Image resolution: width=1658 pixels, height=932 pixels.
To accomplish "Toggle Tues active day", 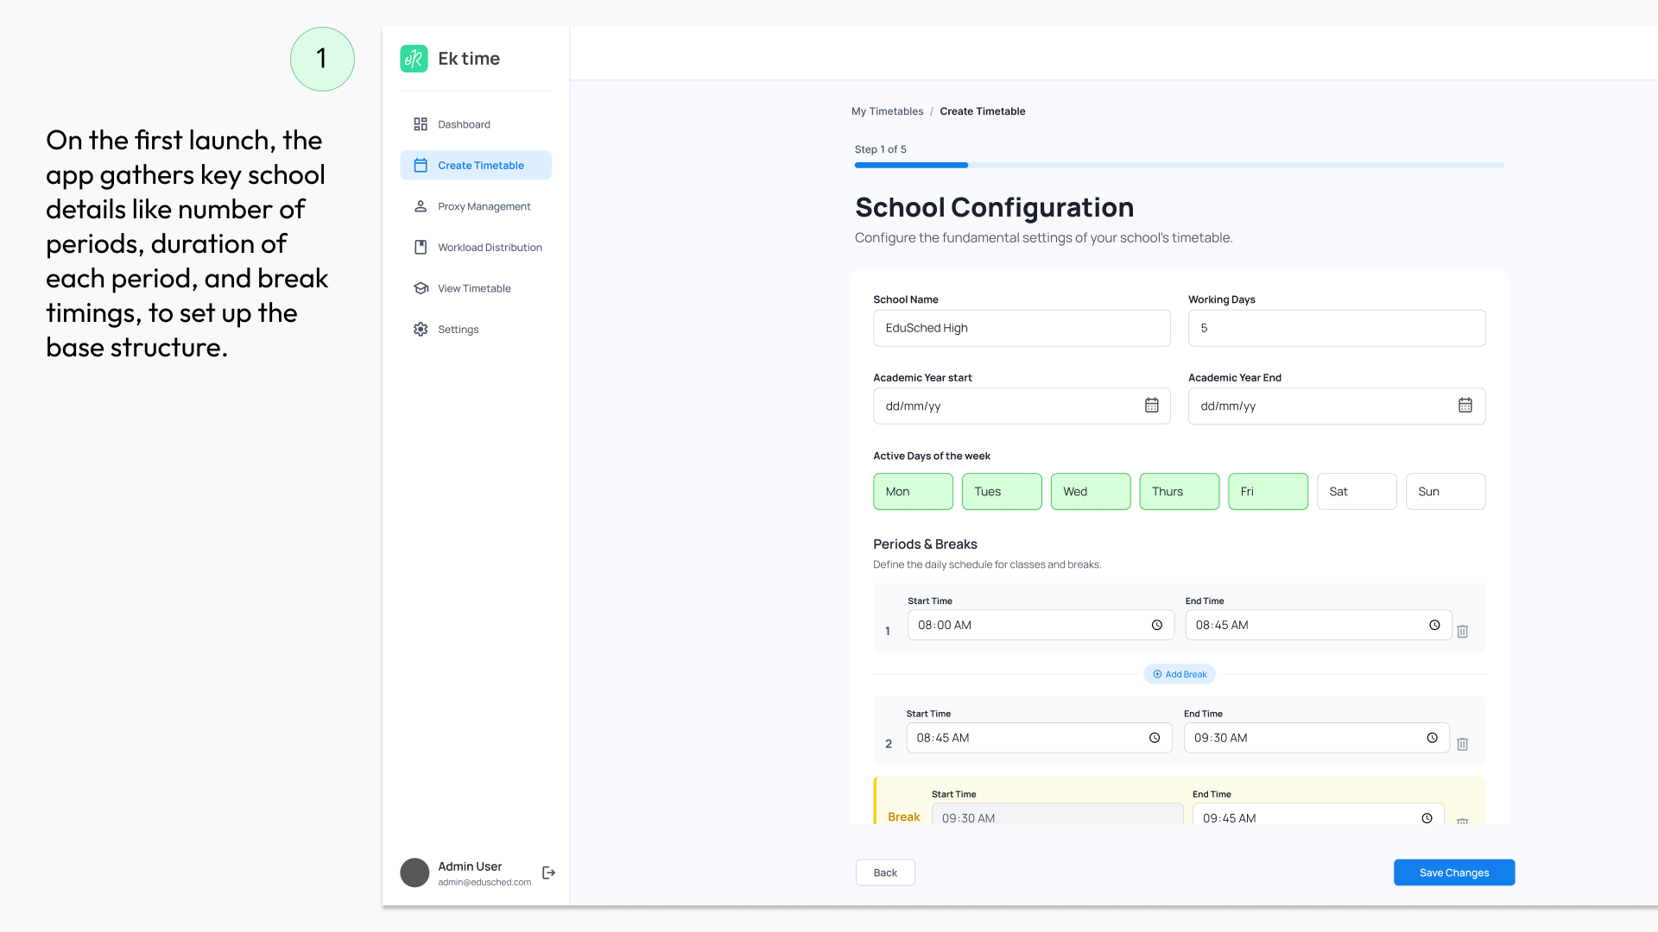I will (x=1002, y=492).
